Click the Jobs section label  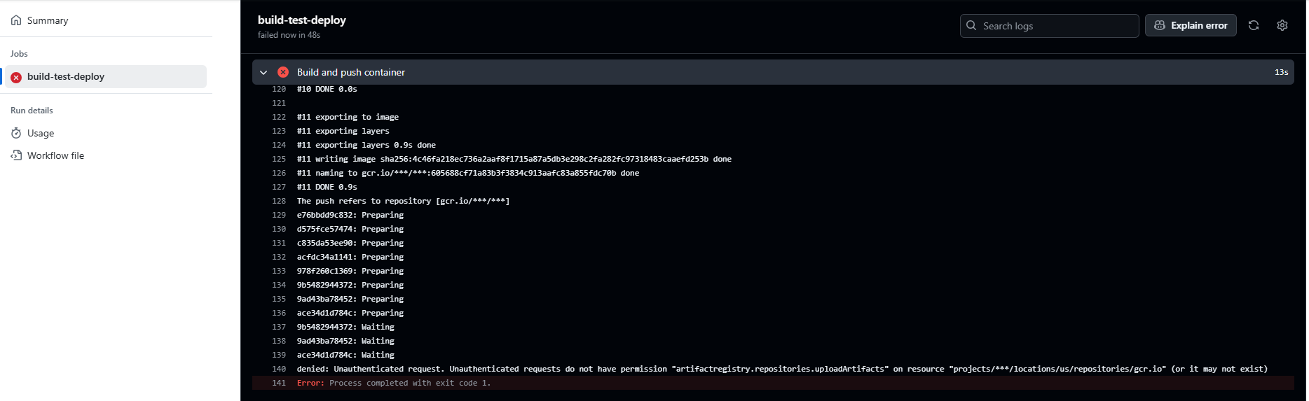pos(19,54)
